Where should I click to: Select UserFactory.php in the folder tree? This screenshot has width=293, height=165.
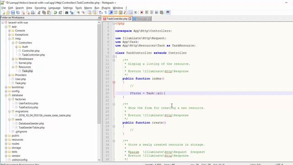tap(28, 103)
